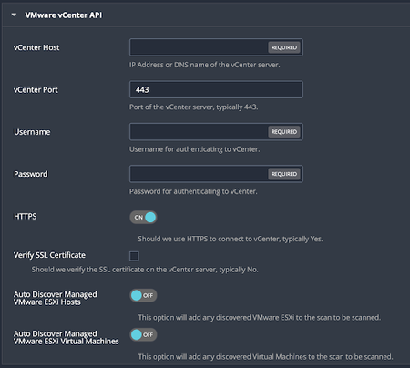410x368 pixels.
Task: Click hint 'IP Address or DNS name of the vCenter server.'
Action: [x=205, y=65]
